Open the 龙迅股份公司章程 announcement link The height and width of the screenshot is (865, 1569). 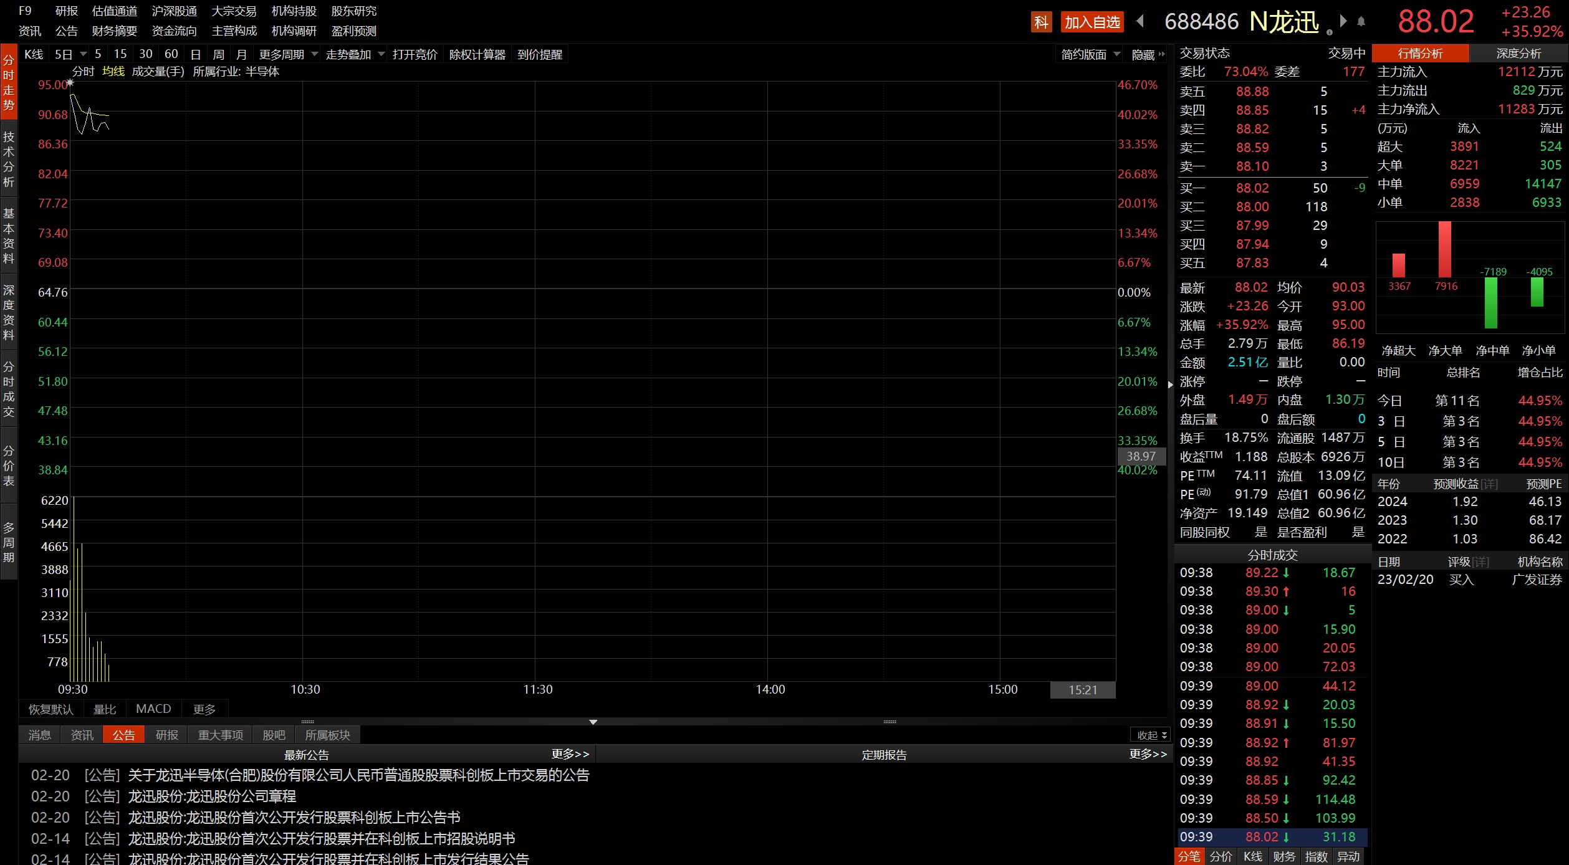212,796
